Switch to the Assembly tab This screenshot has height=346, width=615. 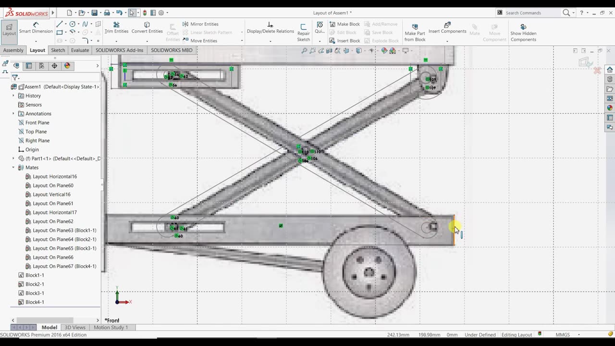click(x=13, y=50)
